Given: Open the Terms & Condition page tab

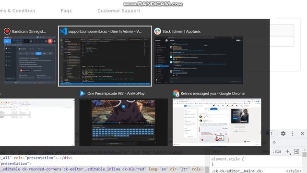Looking at the screenshot, I should [17, 11].
